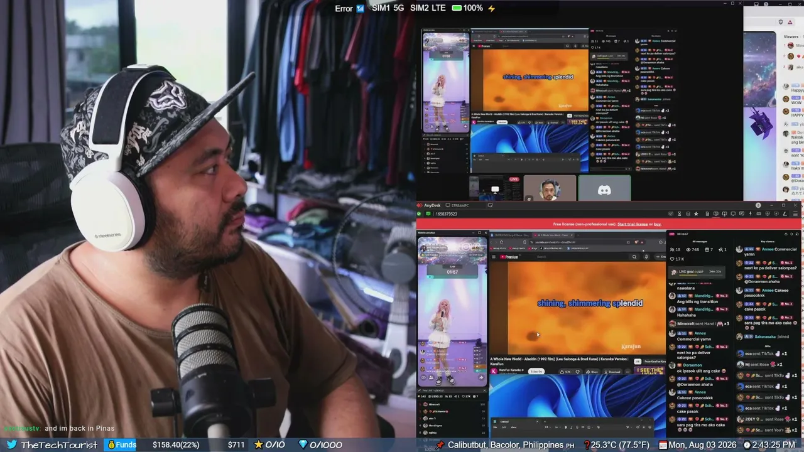Click the "Ang bilis ng transition" chat message in AnyDesk
The width and height of the screenshot is (804, 452).
(x=697, y=302)
